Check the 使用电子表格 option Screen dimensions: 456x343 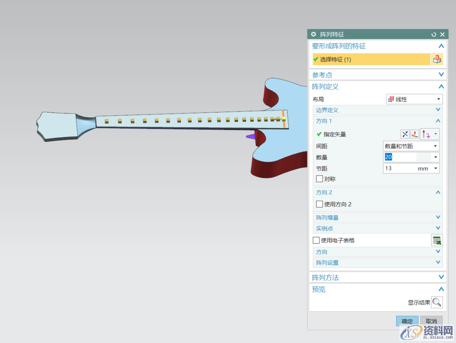pos(316,240)
